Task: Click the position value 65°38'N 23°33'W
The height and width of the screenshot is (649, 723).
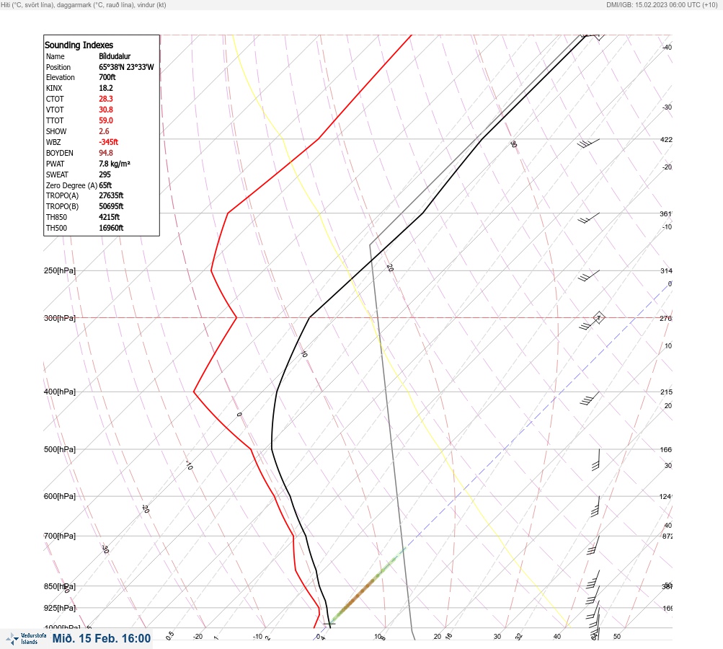Action: (x=126, y=67)
